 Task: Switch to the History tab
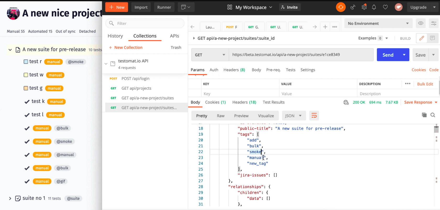pyautogui.click(x=115, y=36)
